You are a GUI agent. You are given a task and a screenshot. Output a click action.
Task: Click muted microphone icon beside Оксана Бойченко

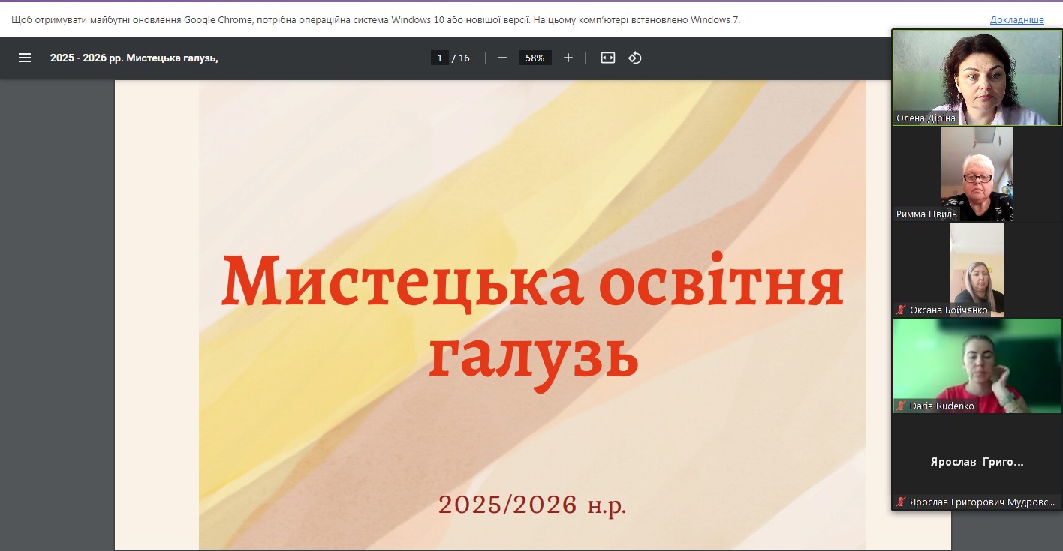click(901, 310)
